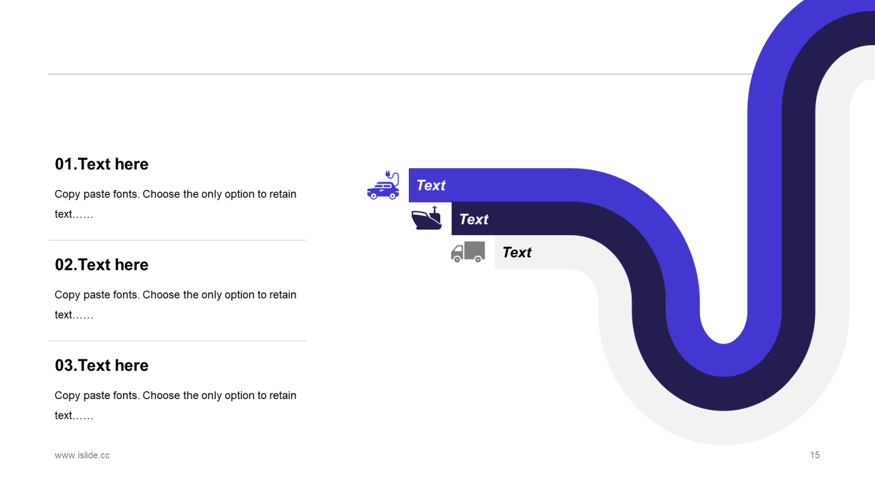The height and width of the screenshot is (492, 875).
Task: Select the divider line below the 02 section
Action: click(x=177, y=340)
